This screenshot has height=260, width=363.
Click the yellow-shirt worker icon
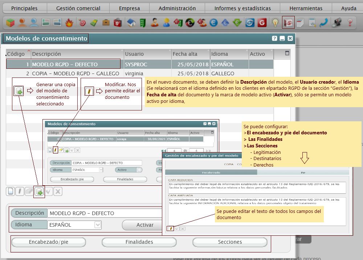(166, 22)
